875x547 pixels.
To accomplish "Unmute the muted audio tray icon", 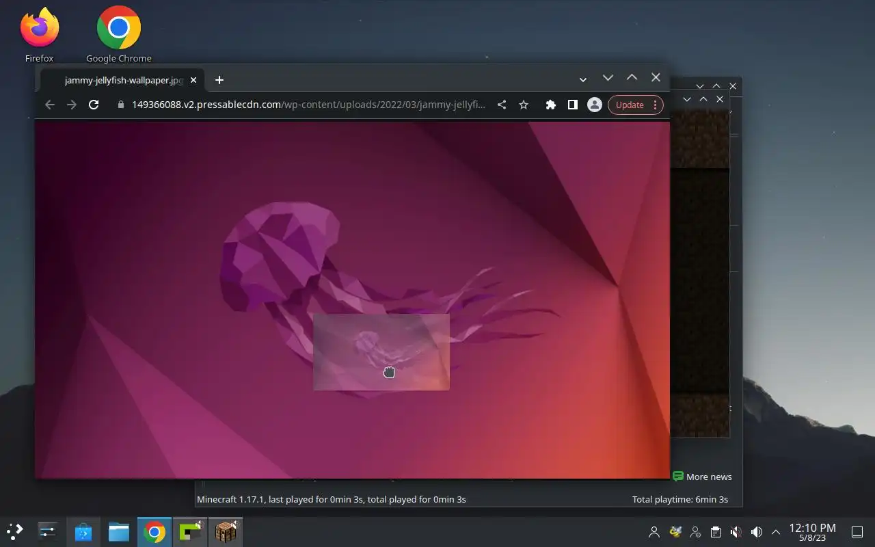I will point(736,532).
